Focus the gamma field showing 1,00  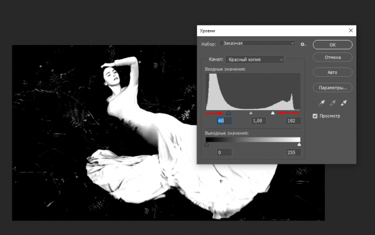click(259, 121)
